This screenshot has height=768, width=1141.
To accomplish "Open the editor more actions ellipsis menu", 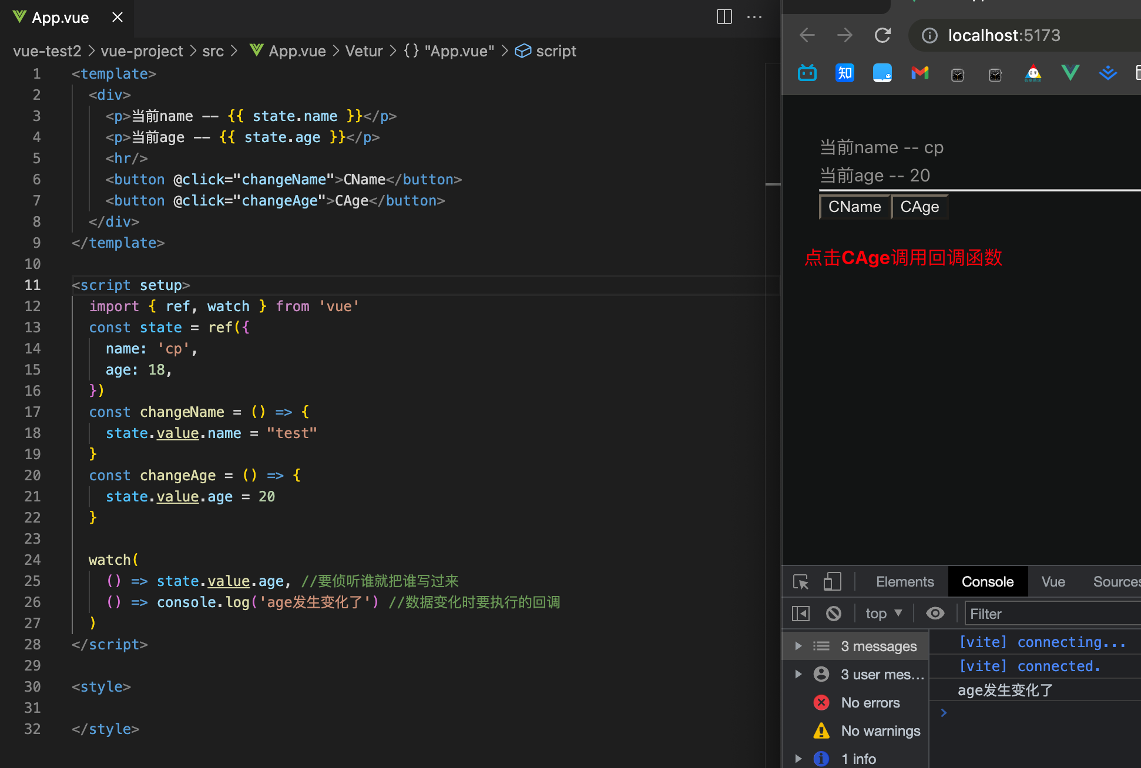I will click(754, 17).
